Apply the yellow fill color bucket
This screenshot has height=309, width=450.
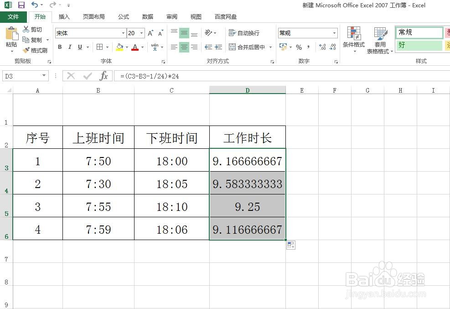(119, 47)
